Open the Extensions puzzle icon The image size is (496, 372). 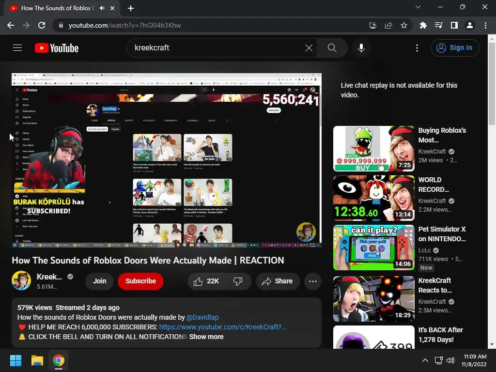click(x=423, y=25)
